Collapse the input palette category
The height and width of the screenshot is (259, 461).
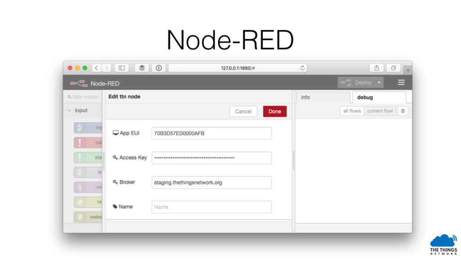[x=70, y=111]
